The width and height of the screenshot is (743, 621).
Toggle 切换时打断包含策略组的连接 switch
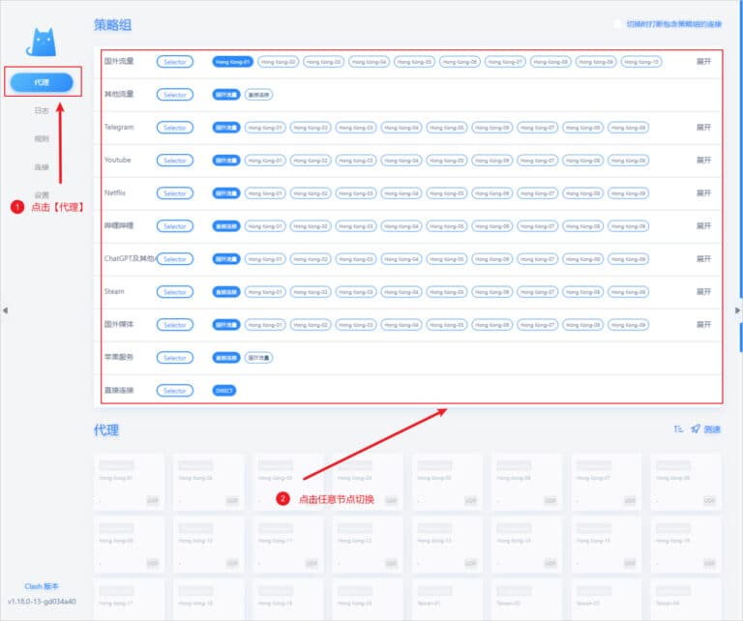click(618, 24)
